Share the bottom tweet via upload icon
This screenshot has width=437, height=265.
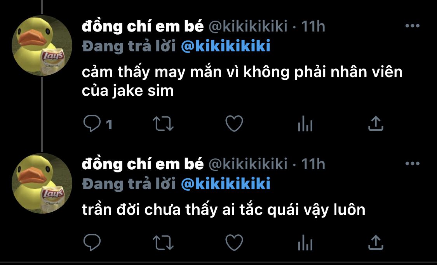pyautogui.click(x=376, y=242)
